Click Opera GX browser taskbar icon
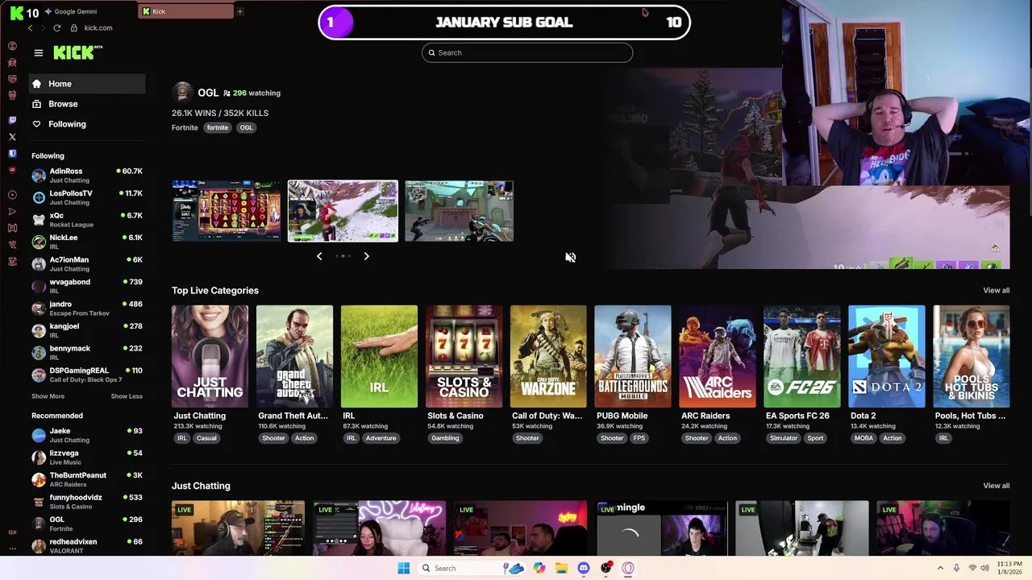The image size is (1032, 580). [x=628, y=568]
